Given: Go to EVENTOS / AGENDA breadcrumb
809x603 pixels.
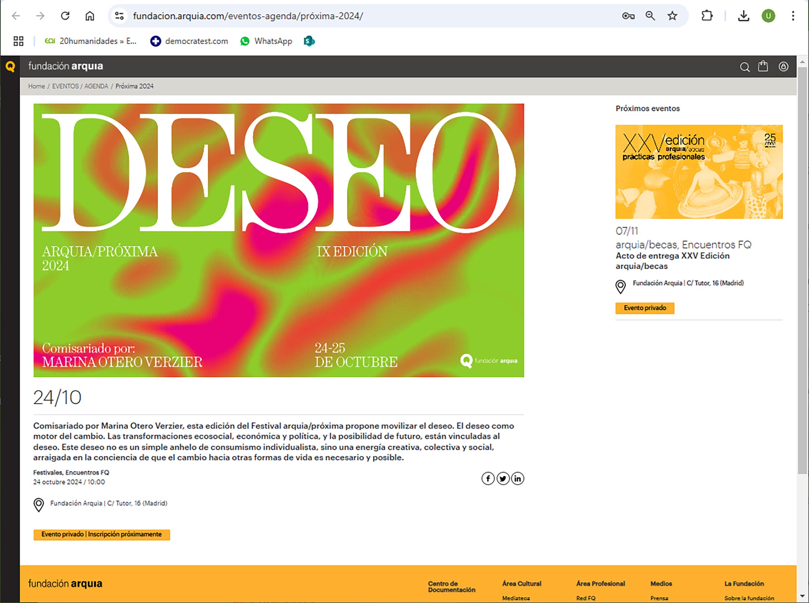Looking at the screenshot, I should pos(80,86).
